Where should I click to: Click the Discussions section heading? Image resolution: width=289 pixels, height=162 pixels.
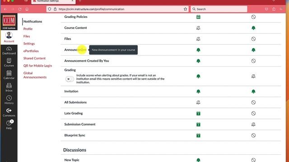[x=75, y=150]
